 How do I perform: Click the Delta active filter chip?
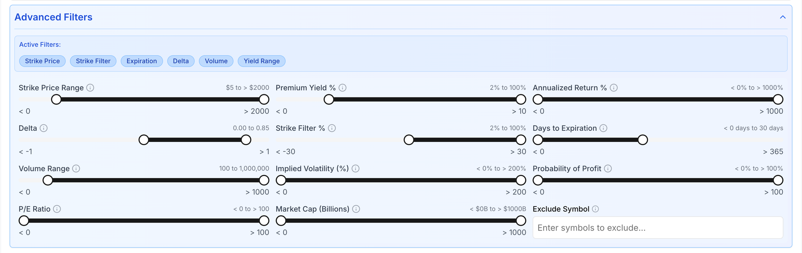click(181, 61)
